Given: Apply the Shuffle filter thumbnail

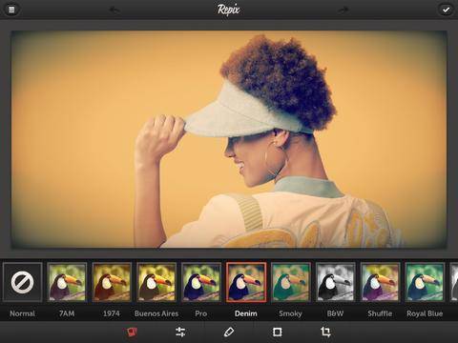Looking at the screenshot, I should tap(380, 282).
